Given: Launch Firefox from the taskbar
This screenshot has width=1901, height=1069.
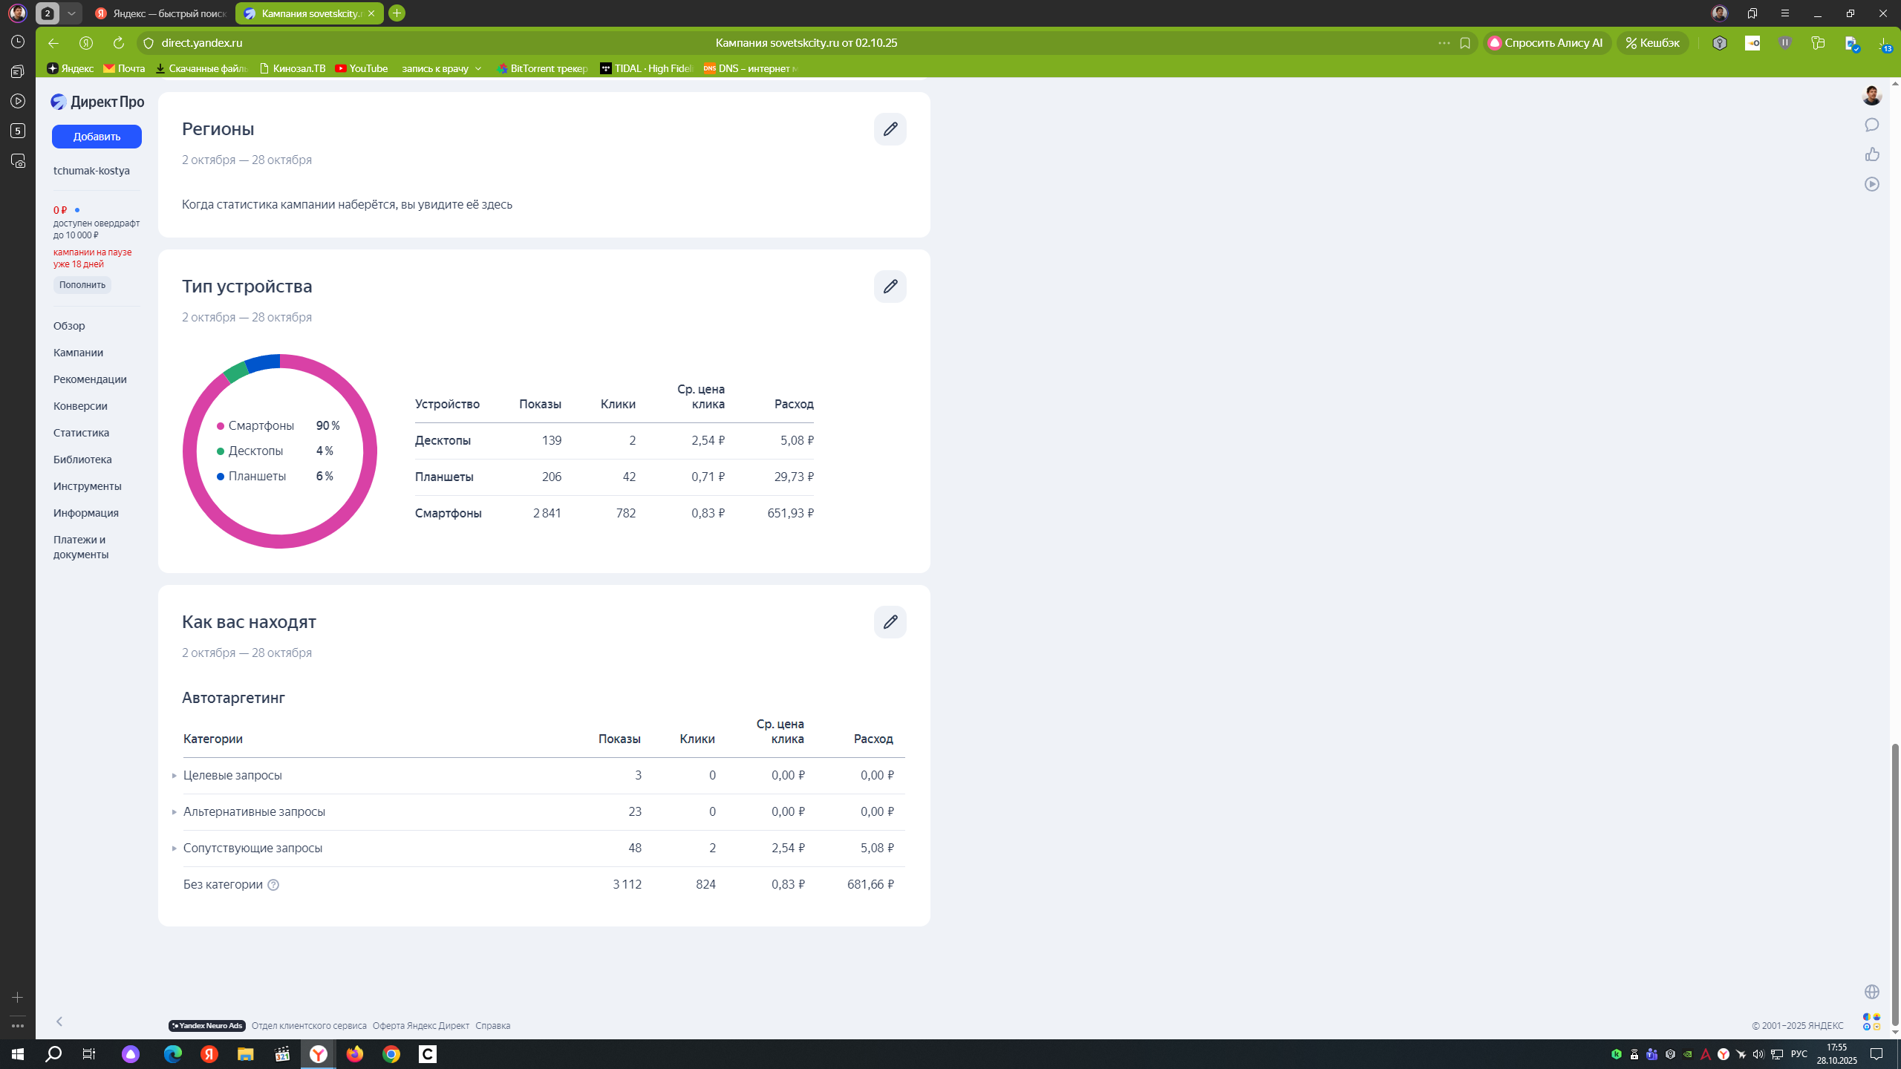Looking at the screenshot, I should pos(355,1054).
